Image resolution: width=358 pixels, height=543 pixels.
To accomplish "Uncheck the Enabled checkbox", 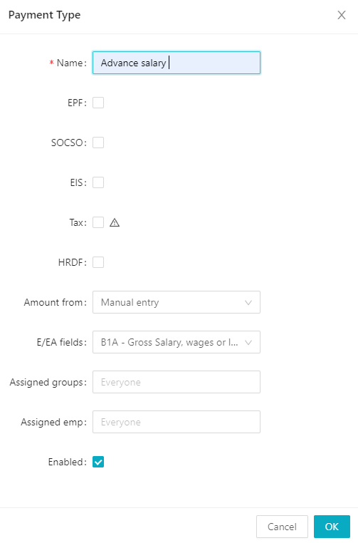I will 98,462.
